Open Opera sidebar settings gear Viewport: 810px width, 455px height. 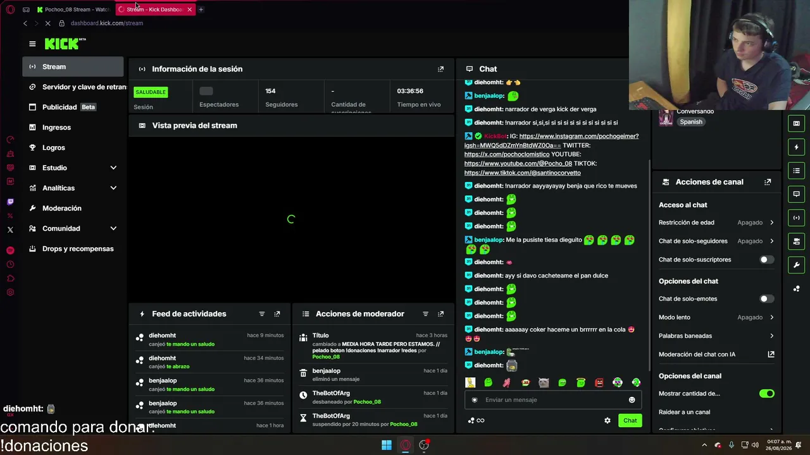tap(10, 292)
